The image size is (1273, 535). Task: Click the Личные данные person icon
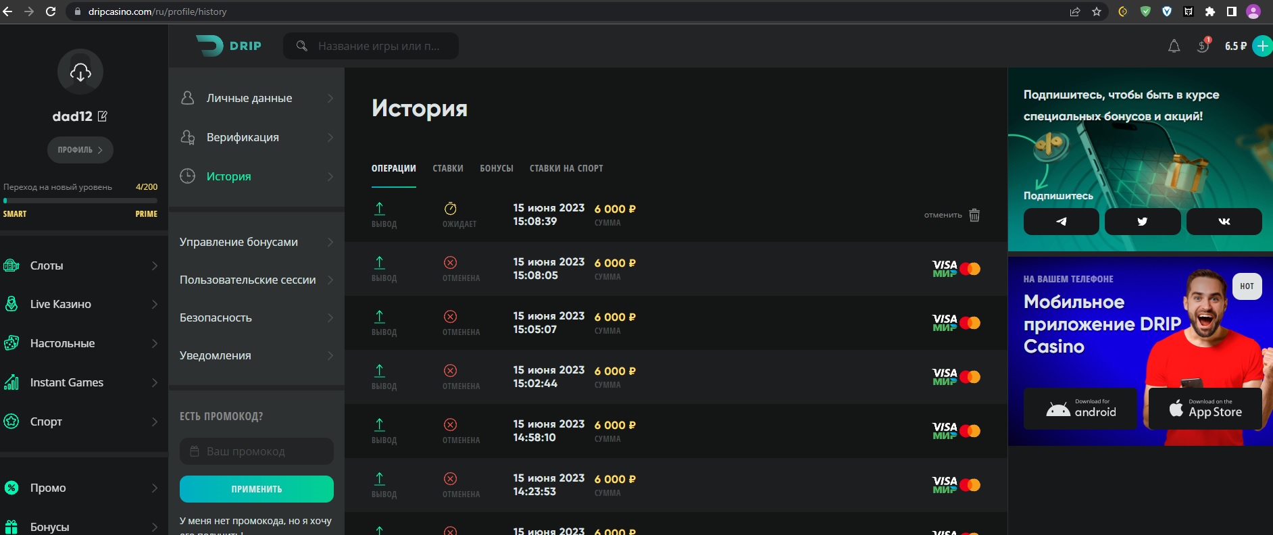tap(188, 98)
